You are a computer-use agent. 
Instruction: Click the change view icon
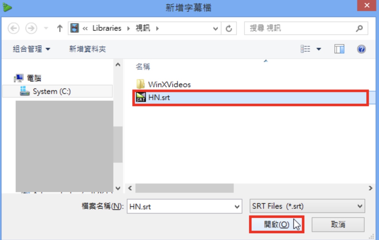click(306, 49)
